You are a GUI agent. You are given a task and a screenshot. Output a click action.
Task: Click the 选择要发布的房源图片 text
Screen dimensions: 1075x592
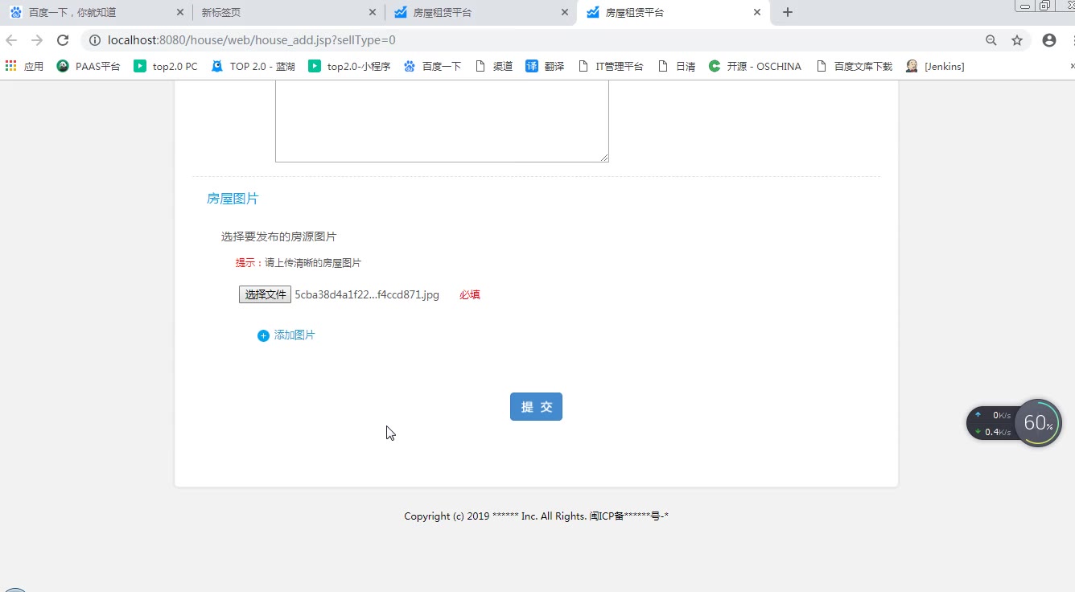pyautogui.click(x=278, y=236)
